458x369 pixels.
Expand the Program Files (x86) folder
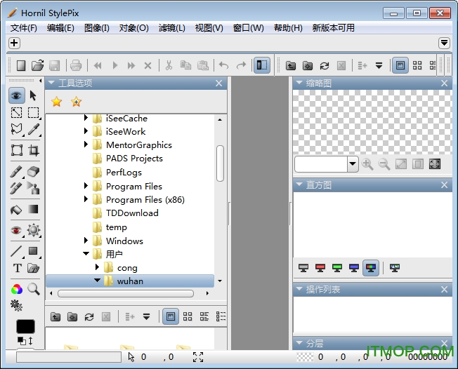[x=86, y=199]
